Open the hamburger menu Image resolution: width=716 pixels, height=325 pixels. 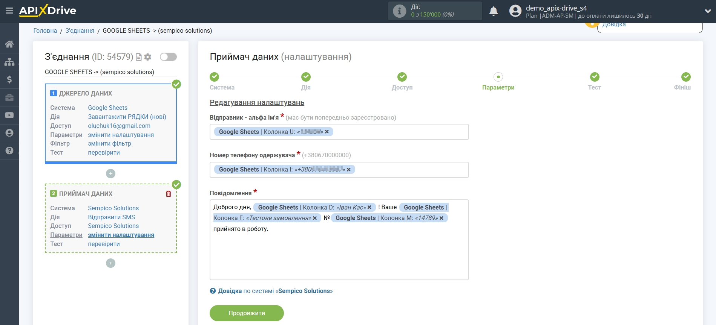click(9, 11)
